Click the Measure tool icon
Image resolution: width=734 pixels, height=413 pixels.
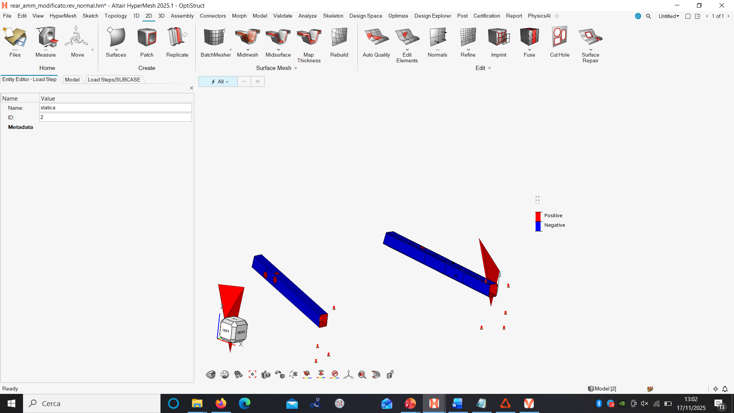46,37
